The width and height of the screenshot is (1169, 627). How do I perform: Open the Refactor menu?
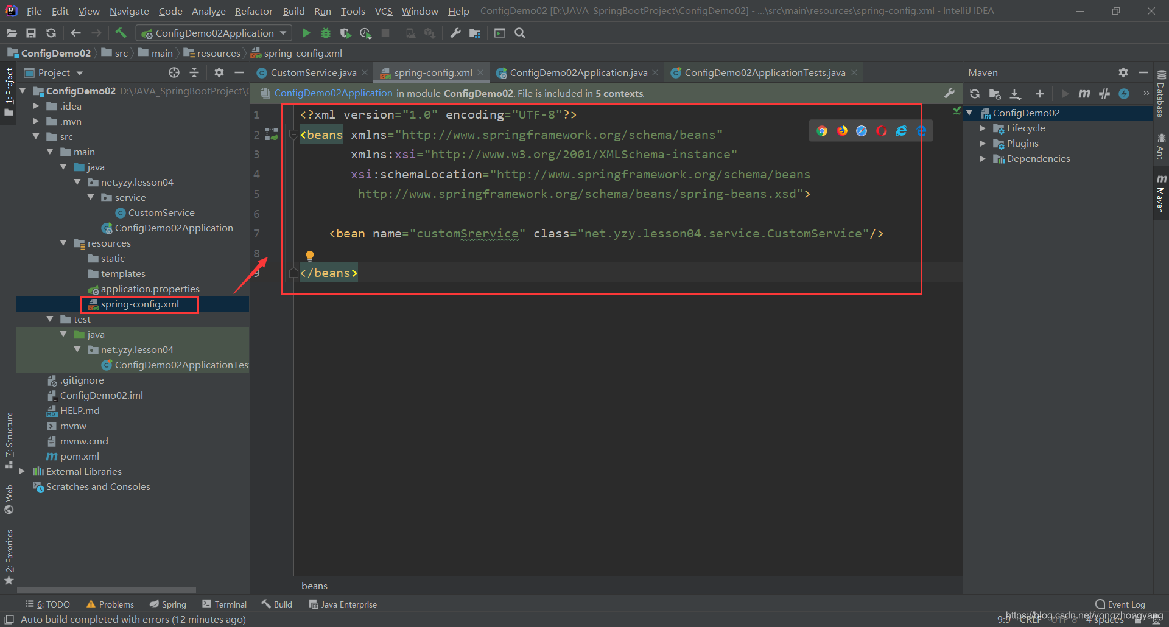coord(253,11)
